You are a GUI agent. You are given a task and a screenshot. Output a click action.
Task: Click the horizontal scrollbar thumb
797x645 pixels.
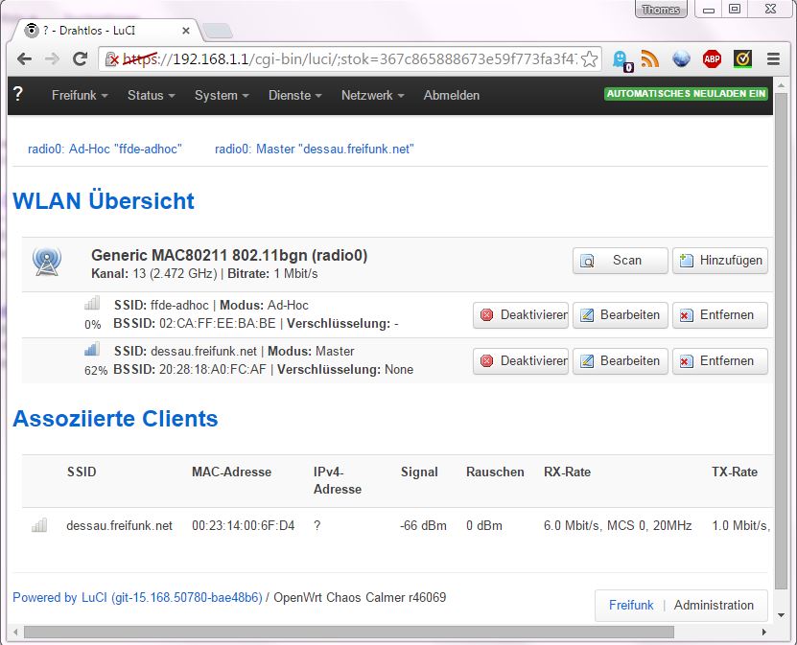[349, 633]
